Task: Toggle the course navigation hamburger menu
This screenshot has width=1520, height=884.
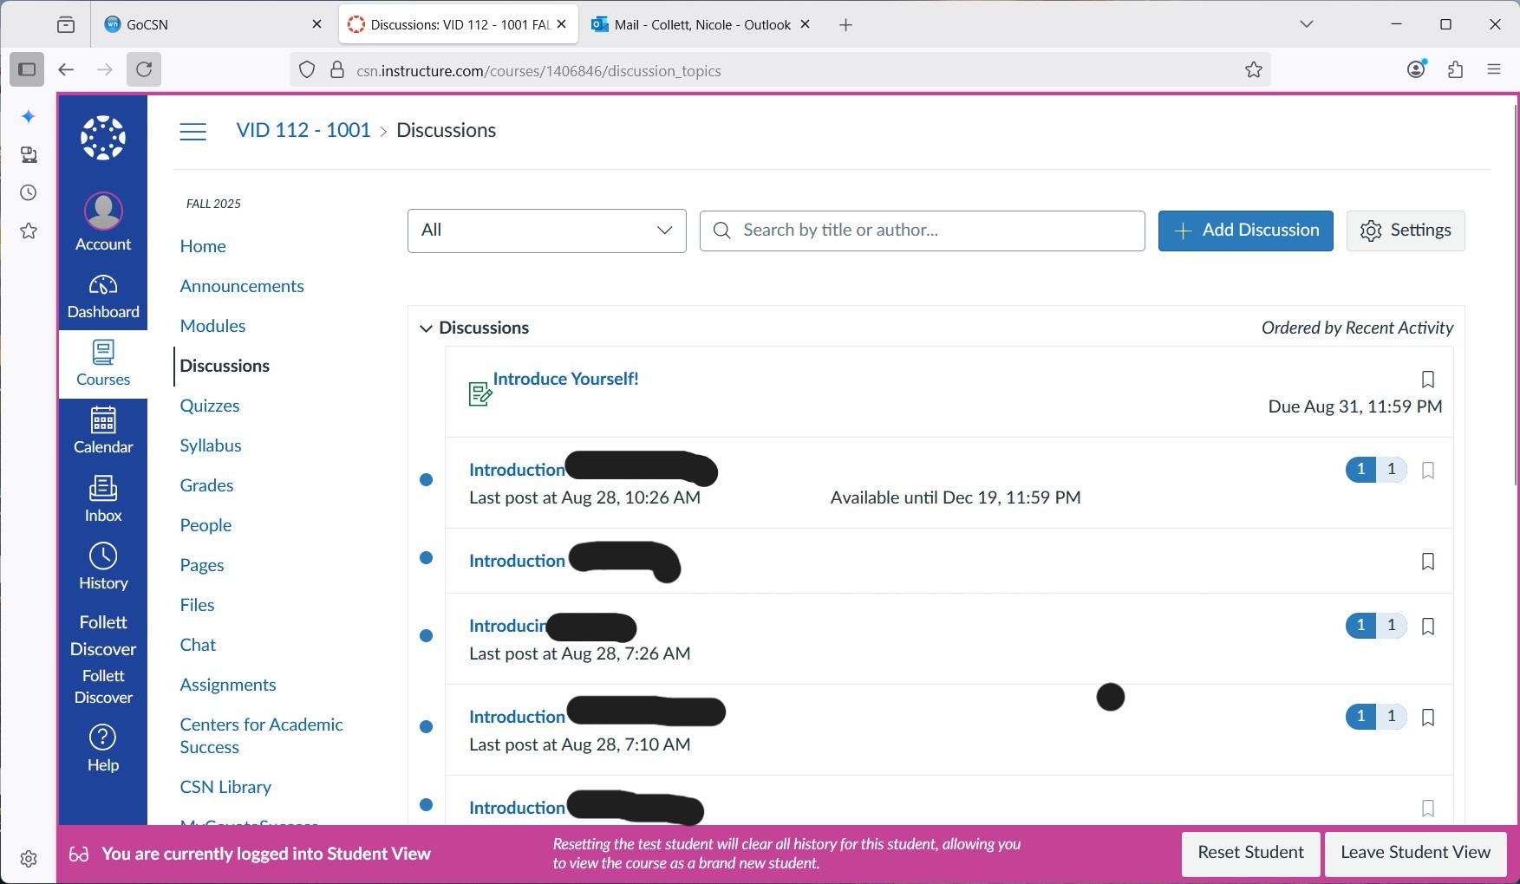Action: click(192, 131)
